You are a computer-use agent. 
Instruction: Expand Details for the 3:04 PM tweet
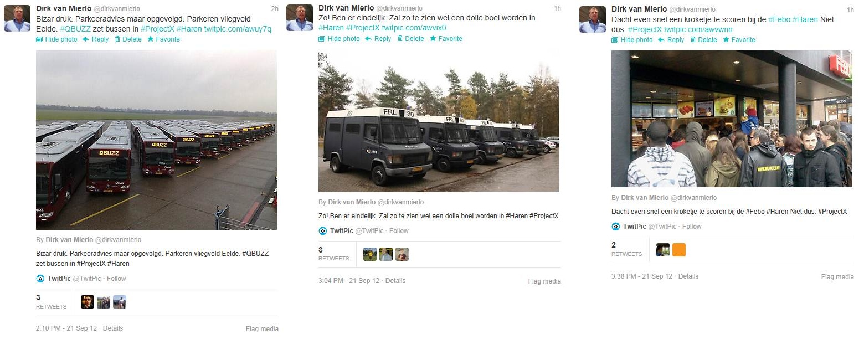395,281
